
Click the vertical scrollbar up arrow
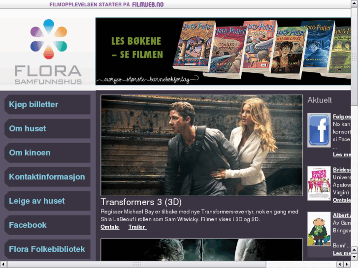point(355,3)
